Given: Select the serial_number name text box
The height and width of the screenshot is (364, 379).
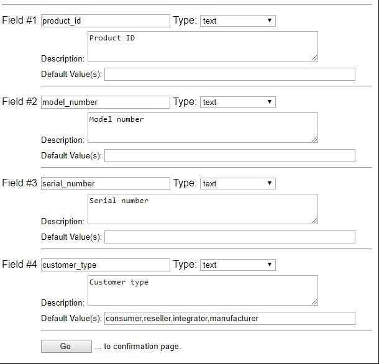Looking at the screenshot, I should (105, 183).
